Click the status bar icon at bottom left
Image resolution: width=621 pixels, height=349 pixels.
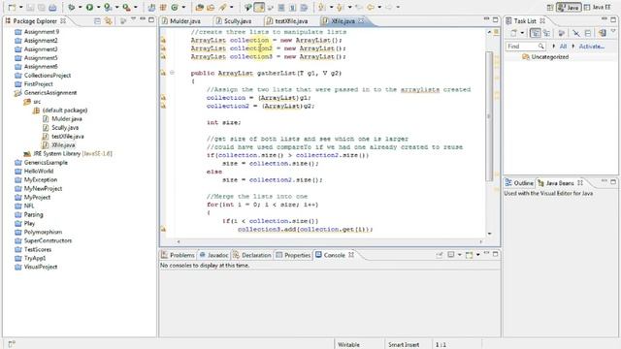(x=12, y=344)
